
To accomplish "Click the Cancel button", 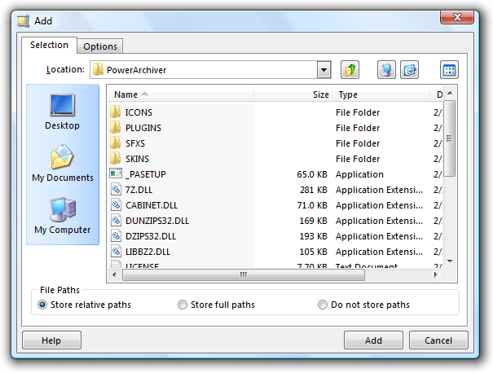I will tap(438, 340).
